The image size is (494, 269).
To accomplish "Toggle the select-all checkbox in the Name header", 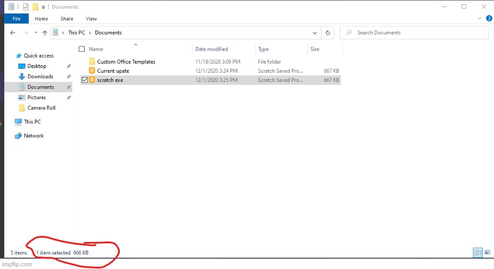I will tap(82, 49).
